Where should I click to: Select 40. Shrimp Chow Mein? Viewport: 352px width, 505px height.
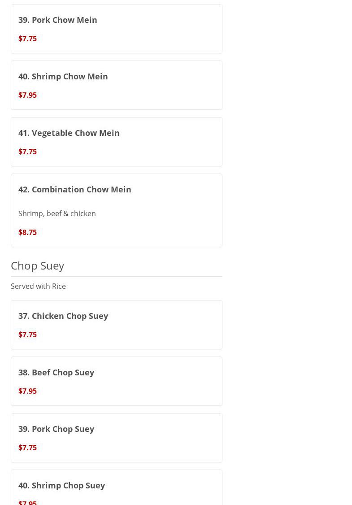[63, 76]
